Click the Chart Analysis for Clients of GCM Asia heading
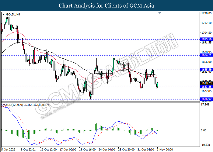 click(x=106, y=6)
